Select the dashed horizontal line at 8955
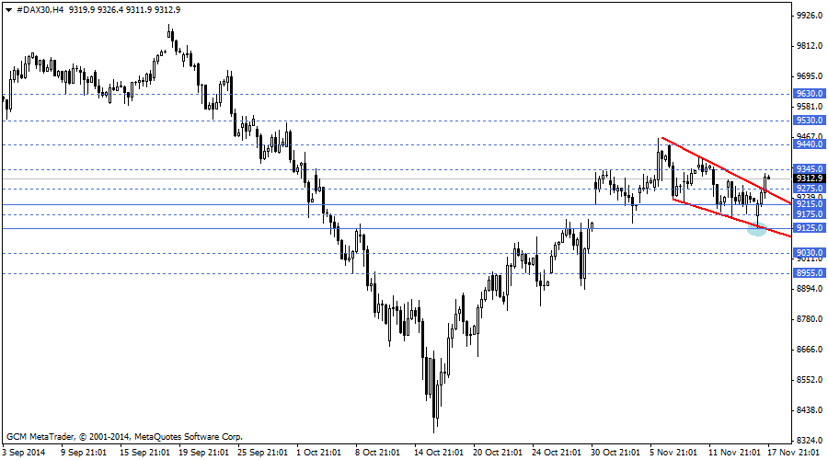 click(x=396, y=273)
